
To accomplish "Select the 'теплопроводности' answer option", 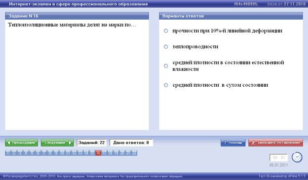I will (166, 47).
